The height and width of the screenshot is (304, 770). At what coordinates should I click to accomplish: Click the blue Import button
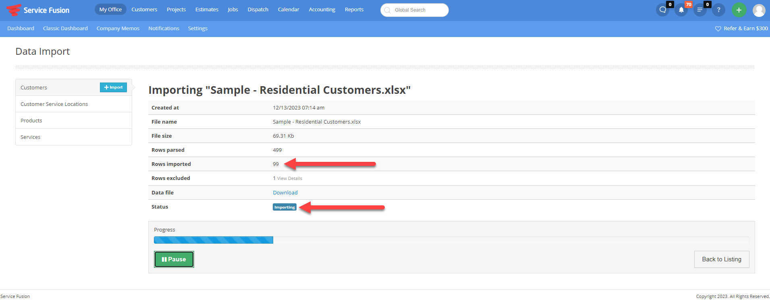tap(113, 87)
